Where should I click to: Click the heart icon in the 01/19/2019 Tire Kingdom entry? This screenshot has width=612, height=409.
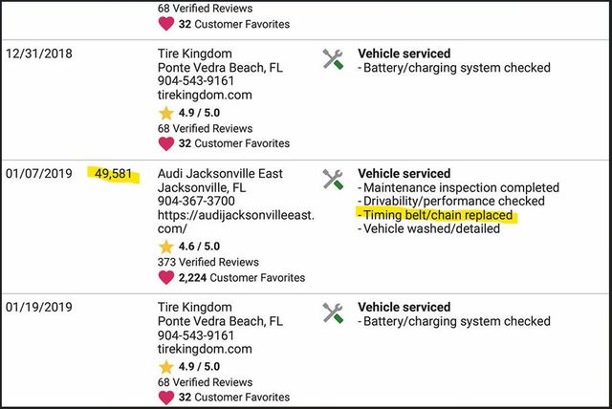pyautogui.click(x=165, y=397)
